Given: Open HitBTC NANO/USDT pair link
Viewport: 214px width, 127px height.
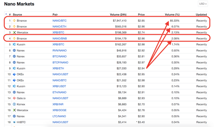Looking at the screenshot, I should pyautogui.click(x=60, y=122).
